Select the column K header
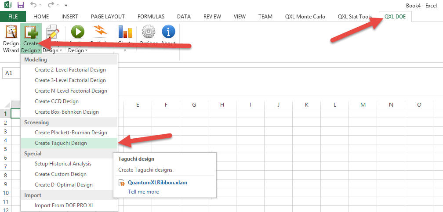Screen dimensions: 443x212 (x=306, y=104)
